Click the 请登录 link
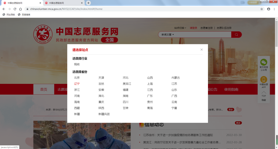This screenshot has width=278, height=149. point(193,28)
